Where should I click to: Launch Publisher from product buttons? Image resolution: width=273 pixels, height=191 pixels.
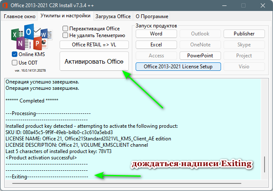point(244,34)
